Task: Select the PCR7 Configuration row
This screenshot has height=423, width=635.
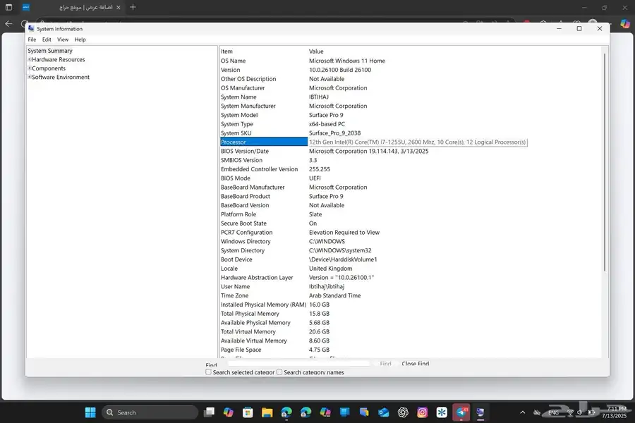Action: (x=410, y=233)
